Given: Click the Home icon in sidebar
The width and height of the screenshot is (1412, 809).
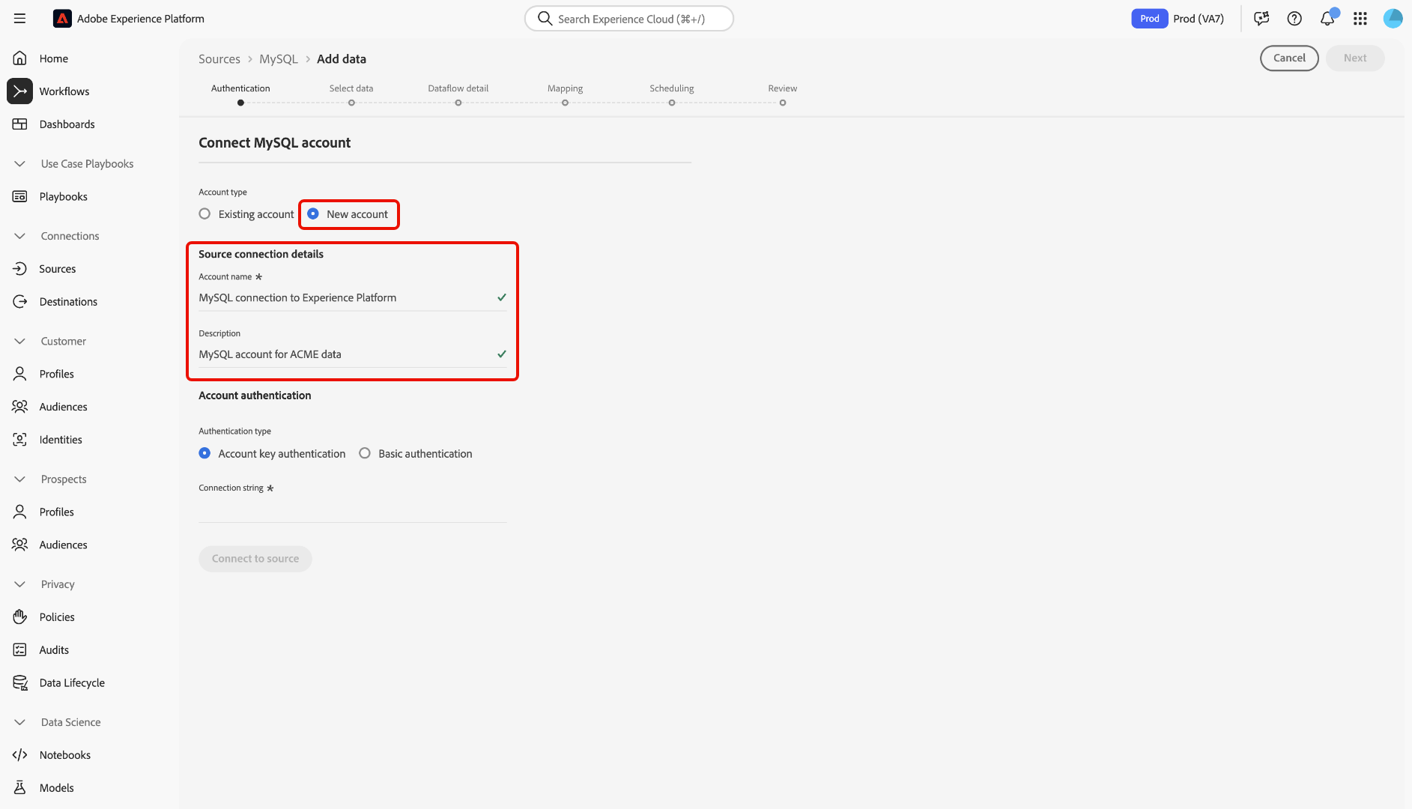Looking at the screenshot, I should pos(20,58).
